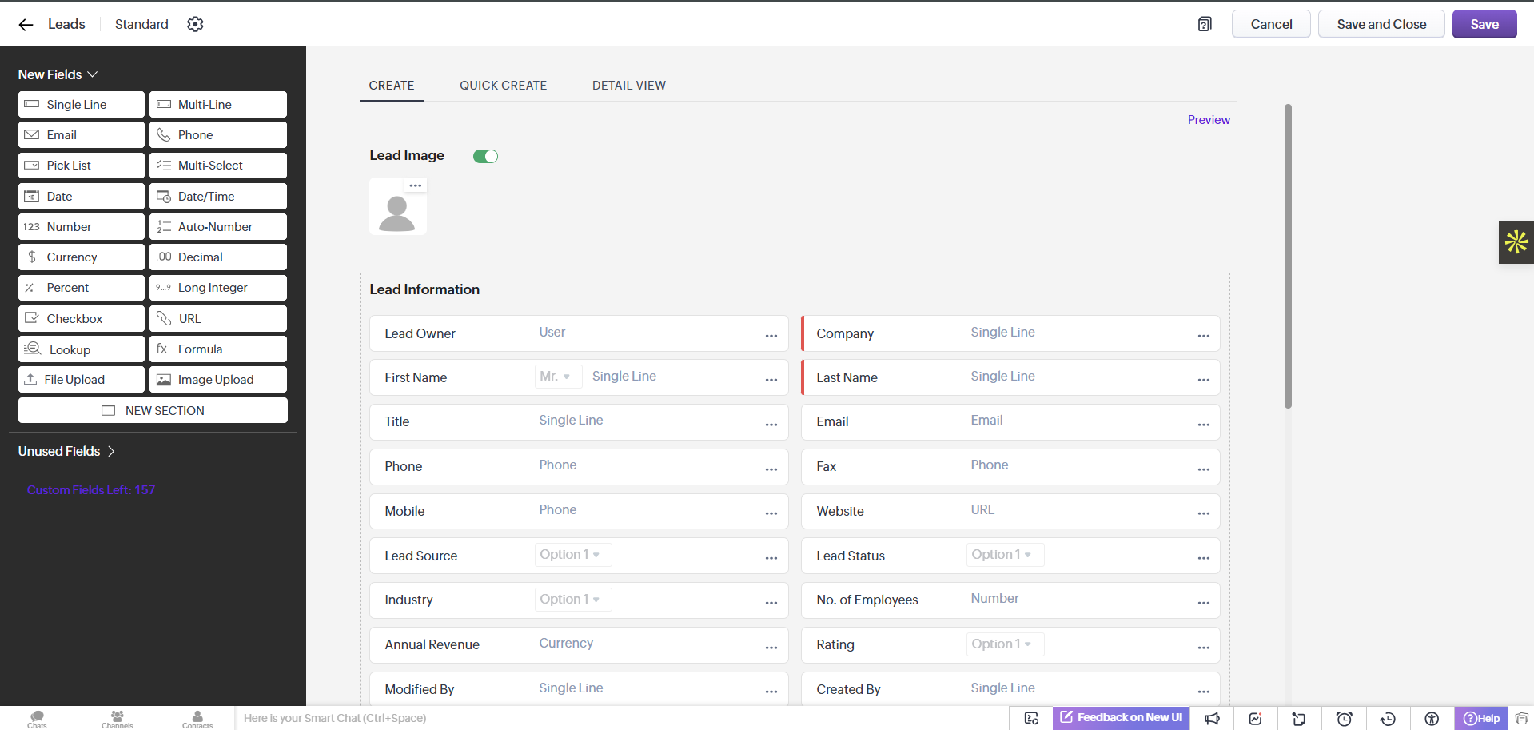The width and height of the screenshot is (1534, 730).
Task: Switch to the DETAIL VIEW tab
Action: point(629,86)
